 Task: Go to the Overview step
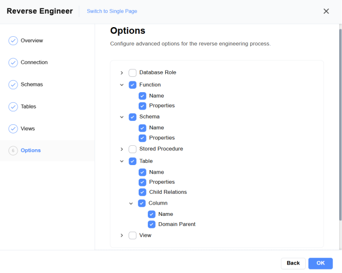(x=32, y=41)
